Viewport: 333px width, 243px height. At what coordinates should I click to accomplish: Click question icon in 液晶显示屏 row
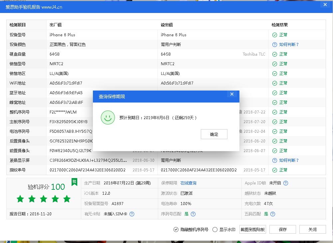(x=275, y=160)
